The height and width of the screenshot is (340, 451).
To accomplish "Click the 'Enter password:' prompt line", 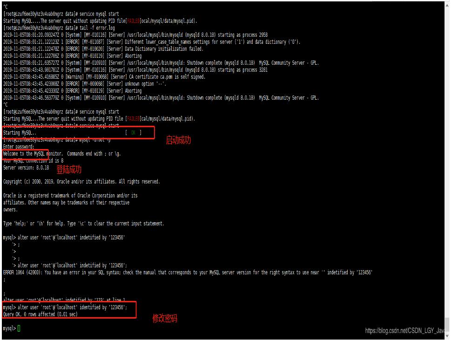I will (19, 147).
